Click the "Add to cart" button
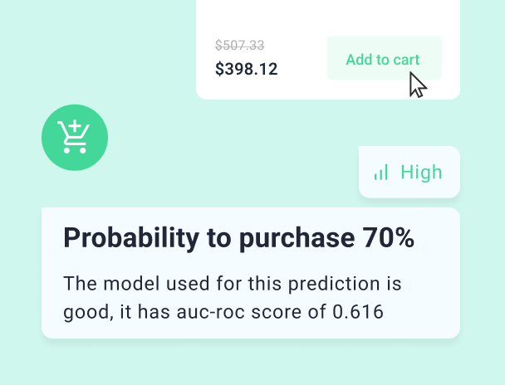Screen dimensions: 505x385 click(383, 59)
